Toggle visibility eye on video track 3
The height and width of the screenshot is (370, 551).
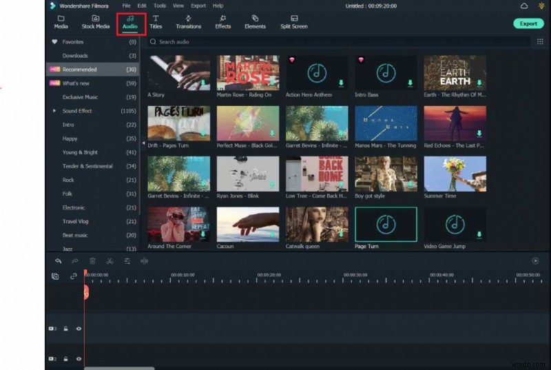(x=79, y=329)
